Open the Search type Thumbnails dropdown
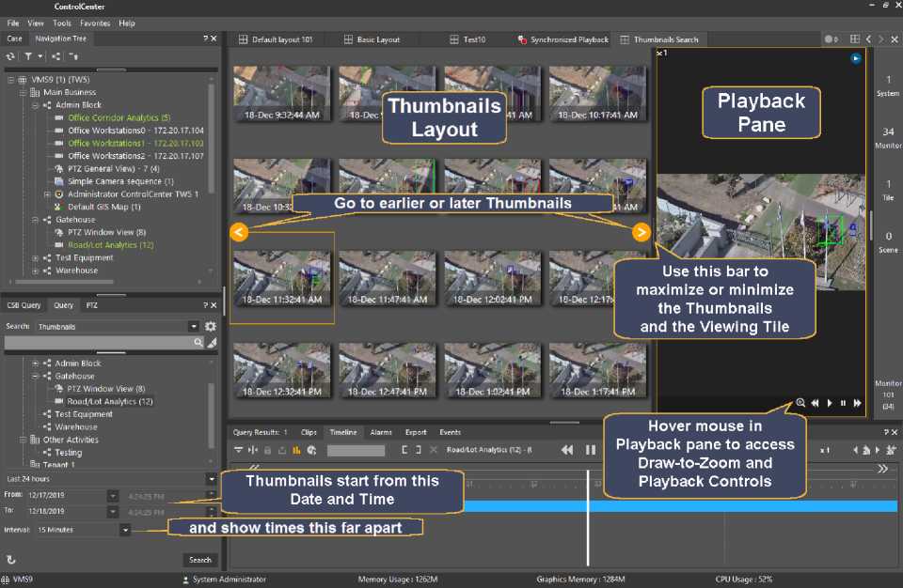Screen dimensions: 903x588 click(193, 326)
